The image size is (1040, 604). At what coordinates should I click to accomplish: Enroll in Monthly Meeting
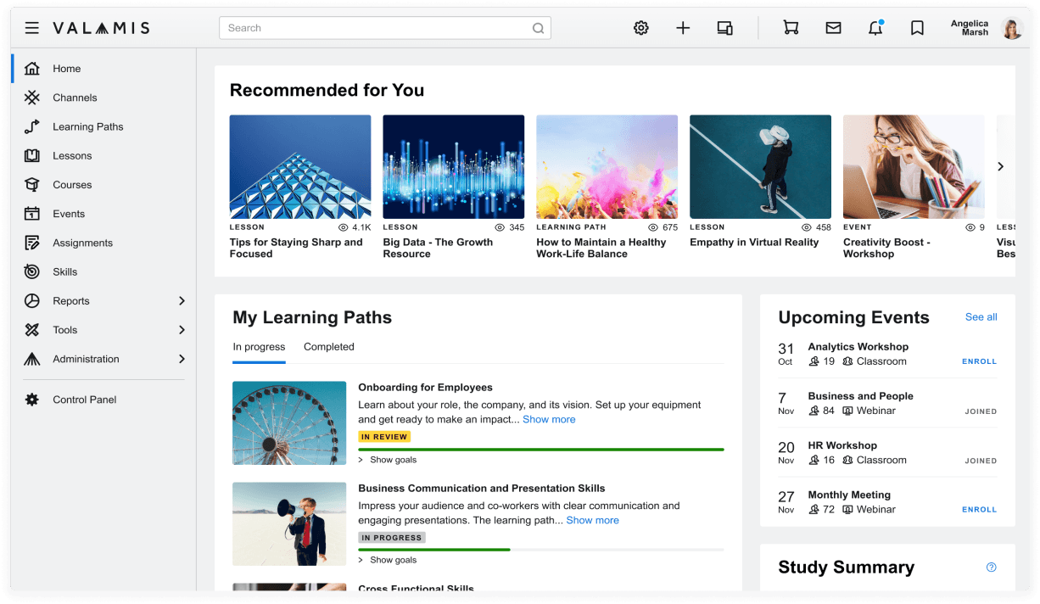point(979,510)
